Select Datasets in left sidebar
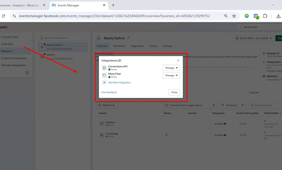The width and height of the screenshot is (282, 170). coord(7,51)
